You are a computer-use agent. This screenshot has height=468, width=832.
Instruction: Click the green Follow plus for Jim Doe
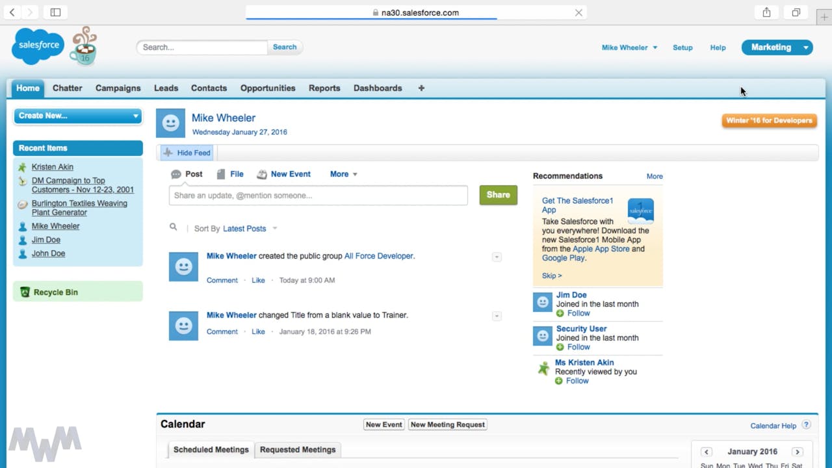coord(560,313)
